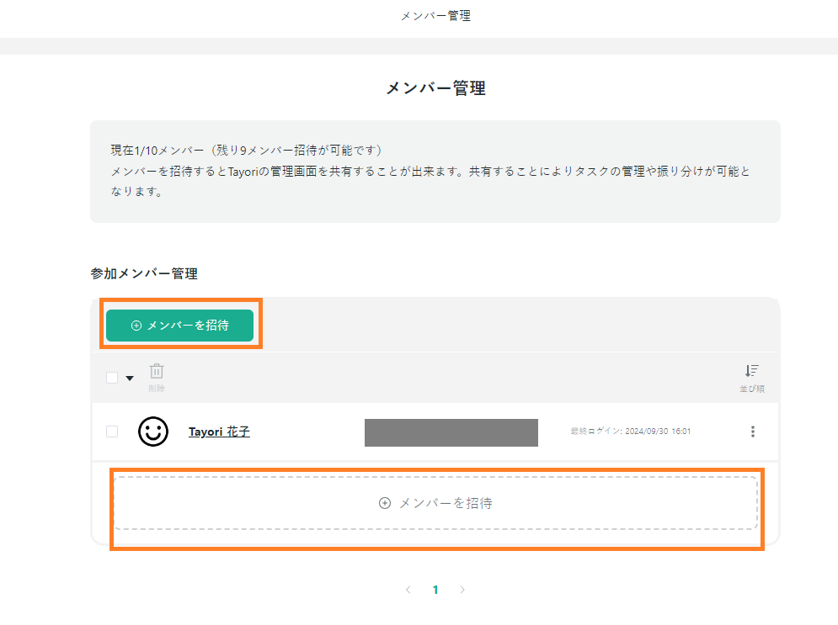Select page number 1 in pagination
Screen dimensions: 838x625
pyautogui.click(x=435, y=590)
